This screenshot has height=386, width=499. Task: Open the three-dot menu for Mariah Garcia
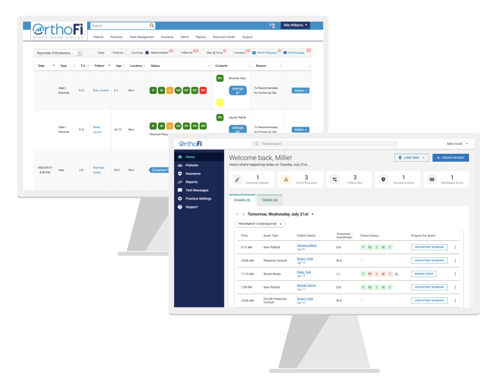455,287
